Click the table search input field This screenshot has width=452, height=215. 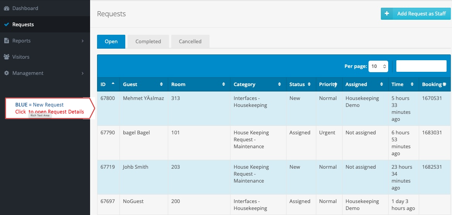tap(421, 66)
